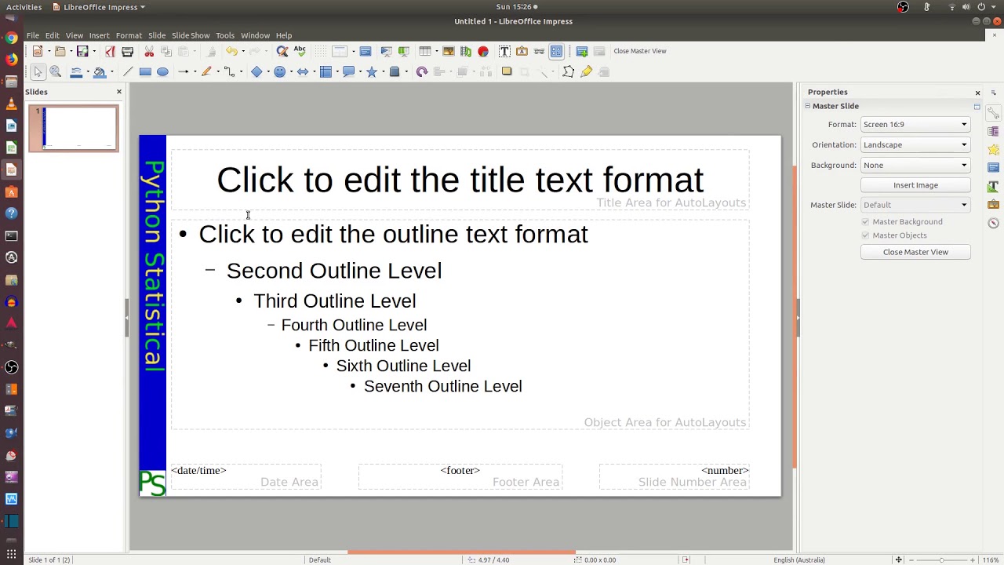Screen dimensions: 1004x565
Task: Adjust the zoom slider in status bar
Action: point(940,560)
